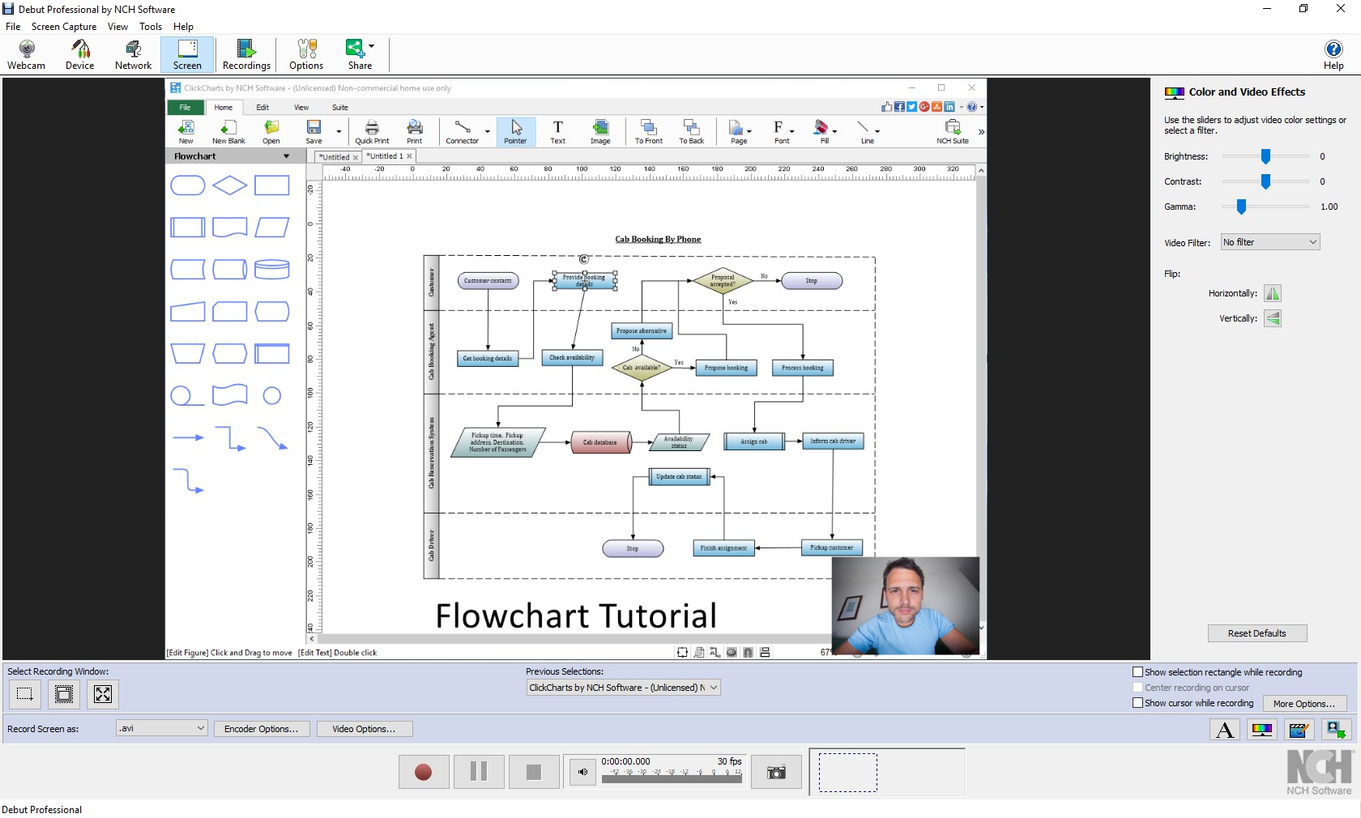Enable Center recording on cursor

click(x=1137, y=688)
